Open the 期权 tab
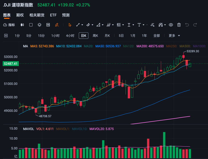The width and height of the screenshot is (208, 159). (20, 15)
